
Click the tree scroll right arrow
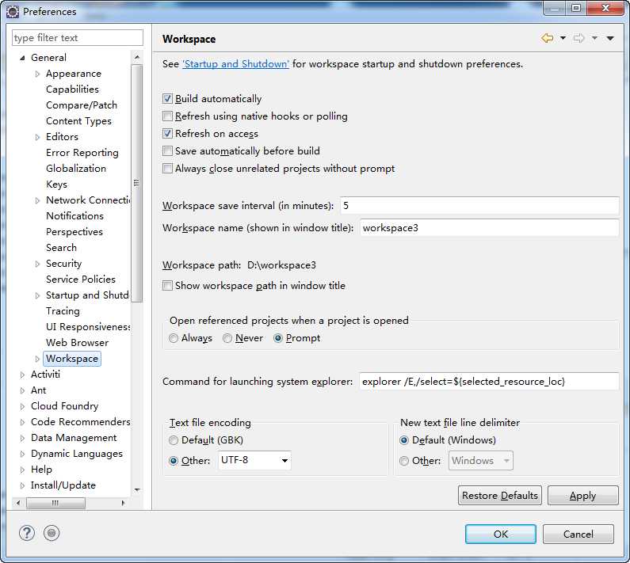click(x=123, y=503)
